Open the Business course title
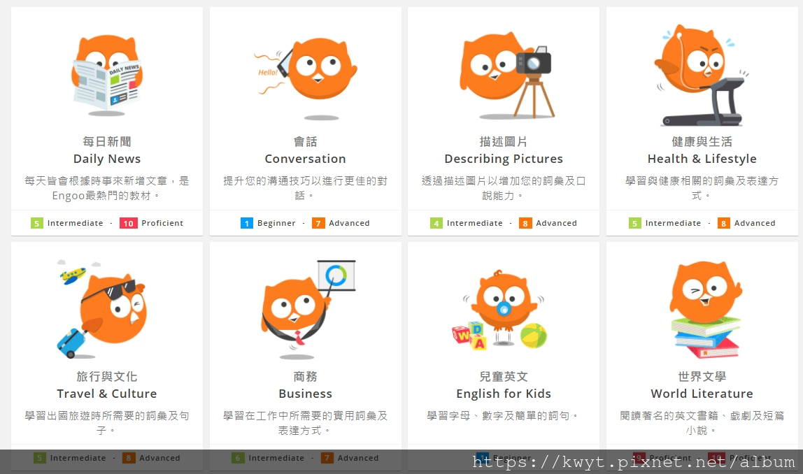Image resolution: width=803 pixels, height=474 pixels. pos(305,394)
